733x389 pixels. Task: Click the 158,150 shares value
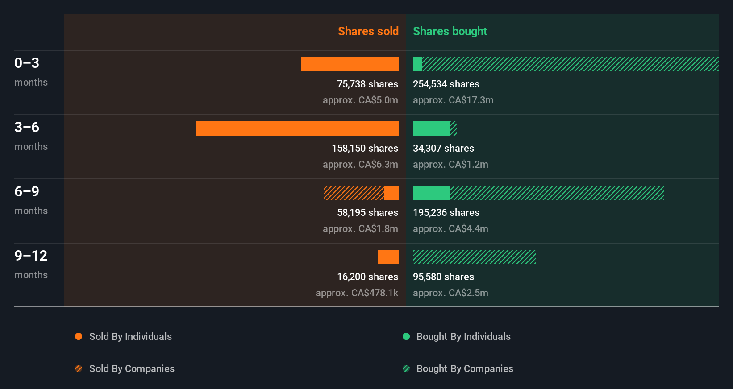coord(365,148)
